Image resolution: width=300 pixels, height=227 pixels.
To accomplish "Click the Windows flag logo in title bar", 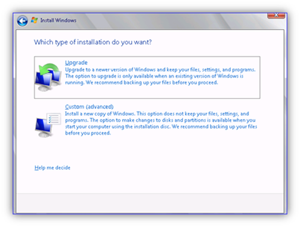I will [34, 20].
